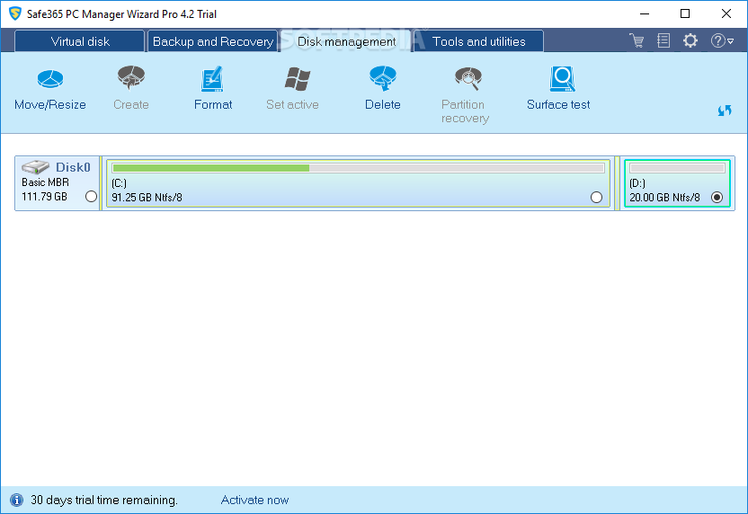Open the Backup and Recovery tab
The image size is (748, 514).
point(213,41)
